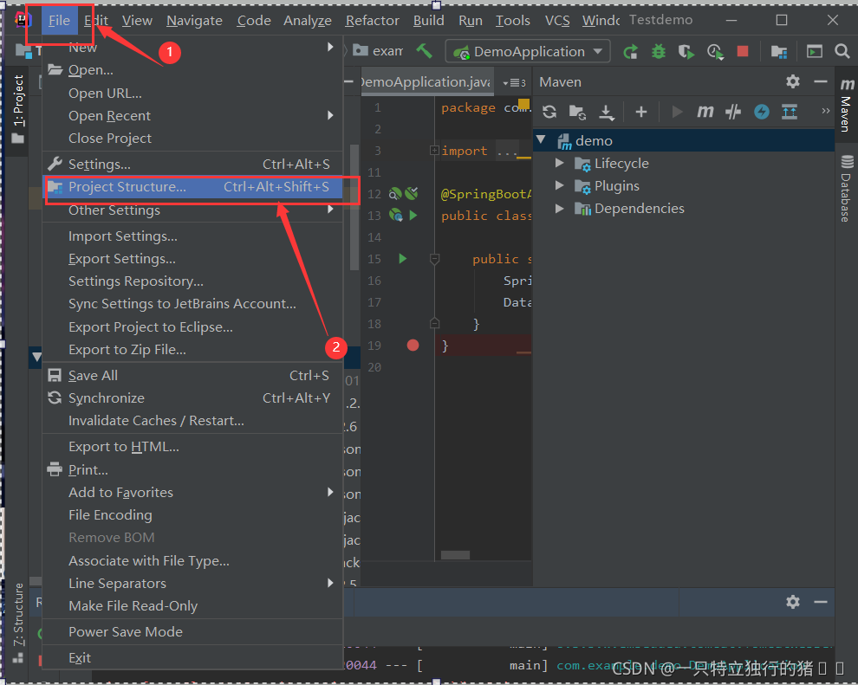Open bottom Run panel settings gear
This screenshot has width=858, height=685.
[x=792, y=602]
